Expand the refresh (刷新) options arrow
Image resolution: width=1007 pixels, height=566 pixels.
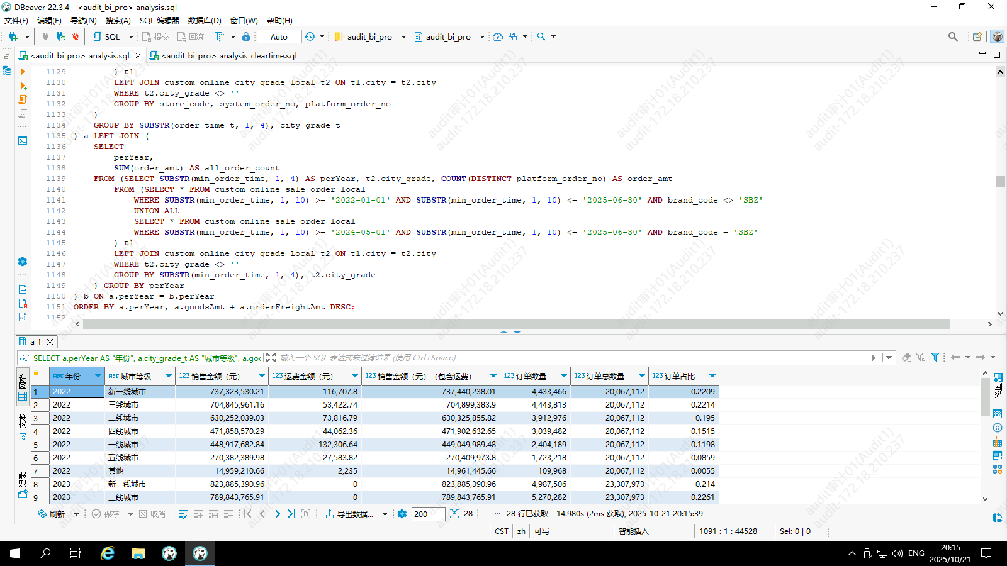click(76, 514)
